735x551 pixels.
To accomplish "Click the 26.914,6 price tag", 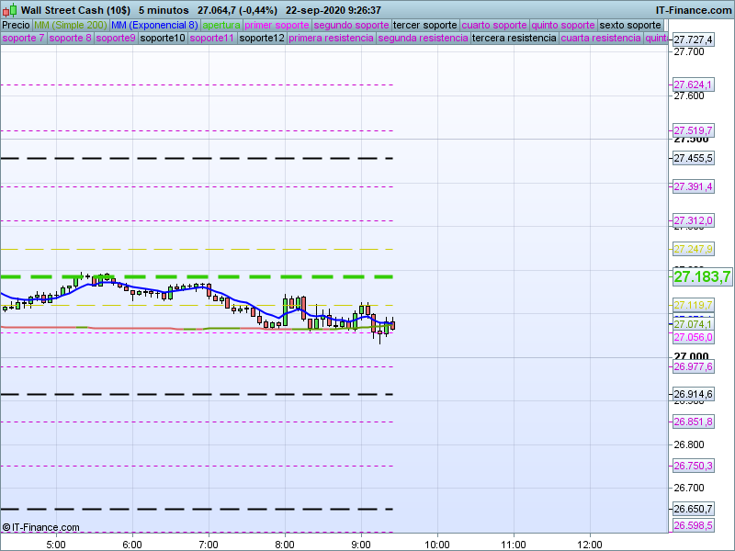I will pyautogui.click(x=693, y=394).
